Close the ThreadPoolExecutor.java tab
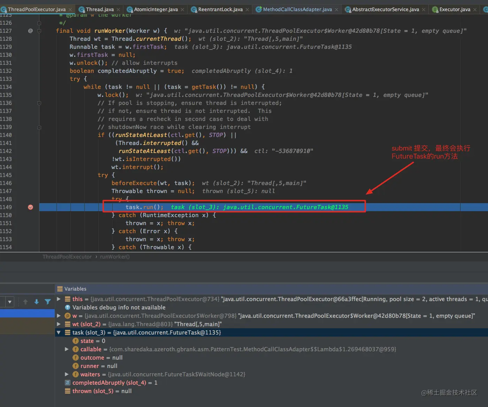The width and height of the screenshot is (488, 407). (70, 9)
